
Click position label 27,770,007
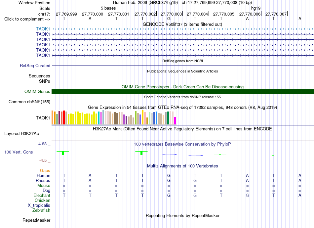pos(276,14)
